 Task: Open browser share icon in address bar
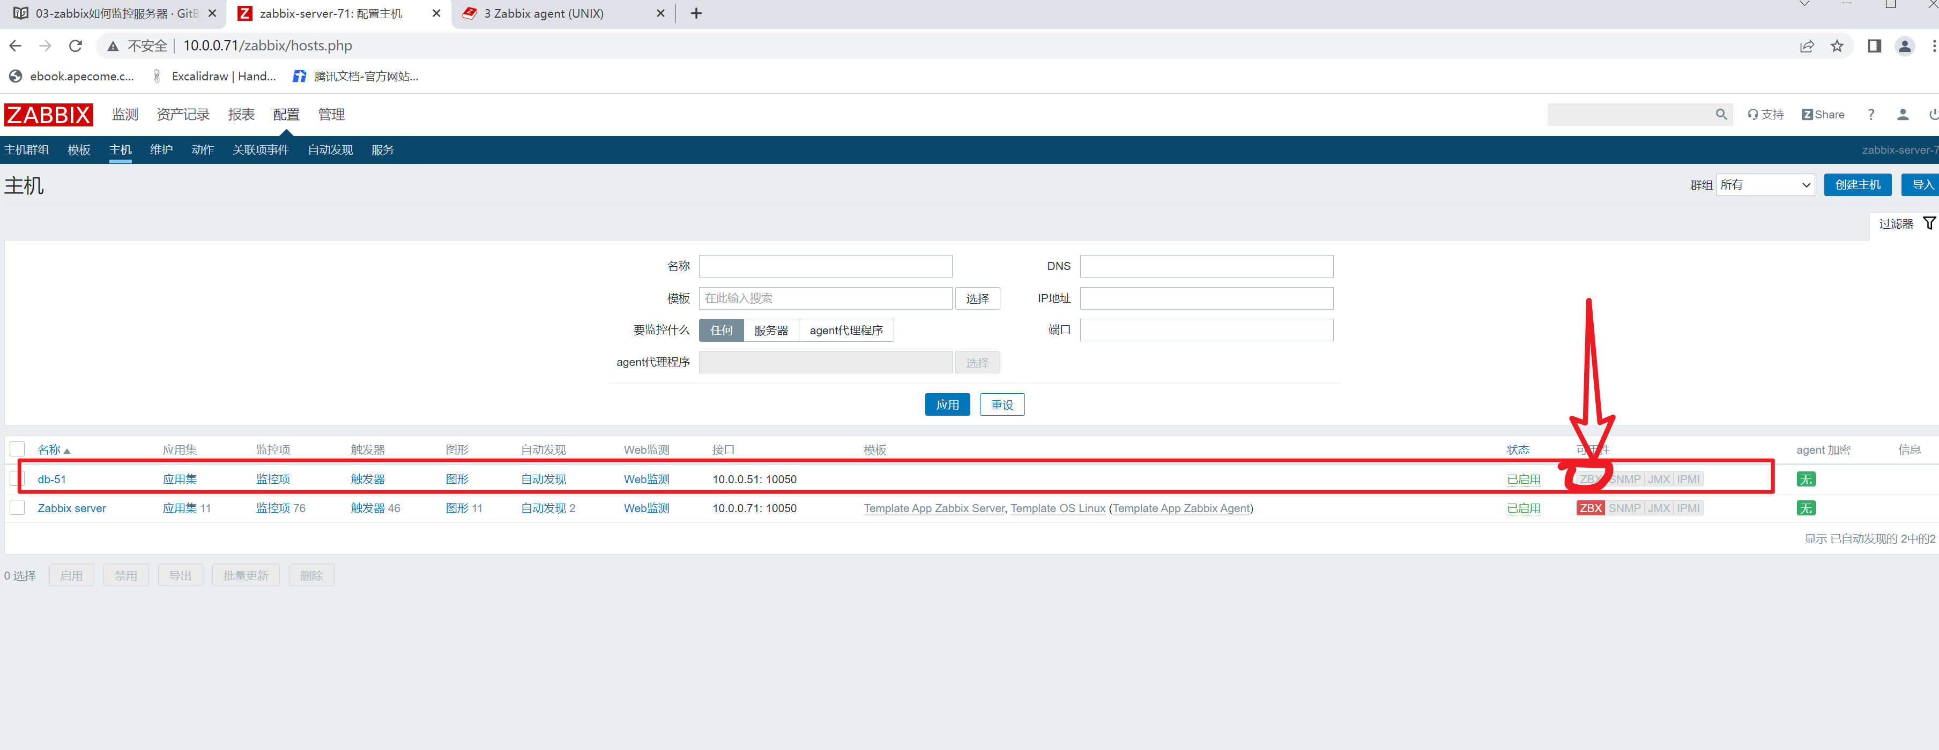pos(1807,46)
